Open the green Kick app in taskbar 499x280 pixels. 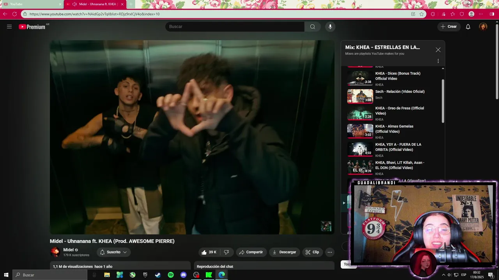(x=209, y=275)
